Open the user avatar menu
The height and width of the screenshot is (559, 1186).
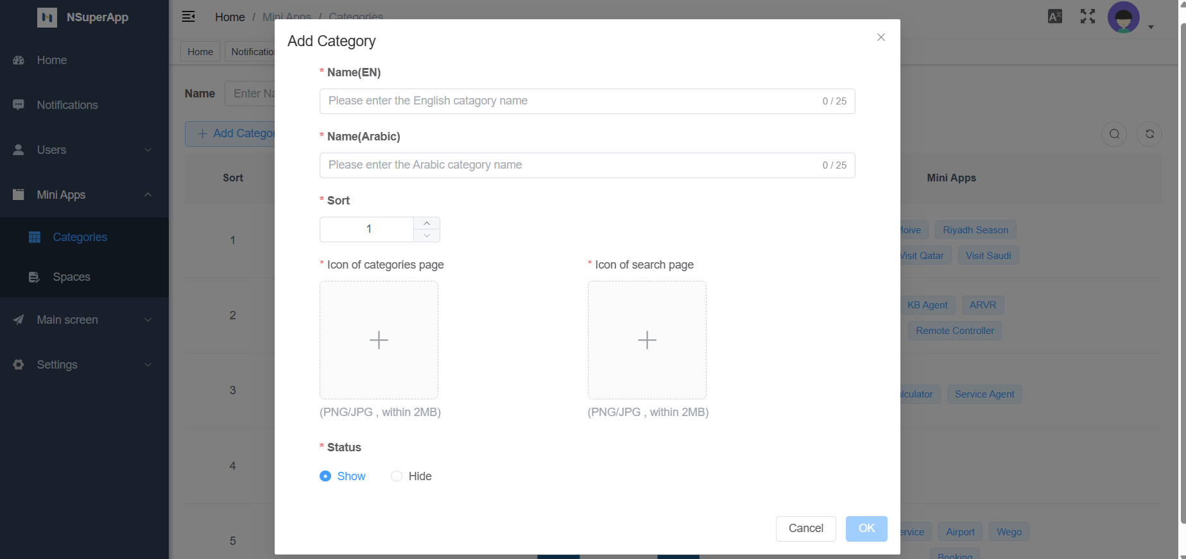click(1124, 17)
